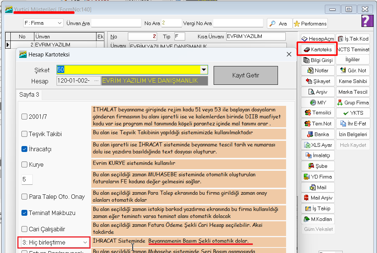
Task: Open the Notlar notes button
Action: tap(317, 70)
